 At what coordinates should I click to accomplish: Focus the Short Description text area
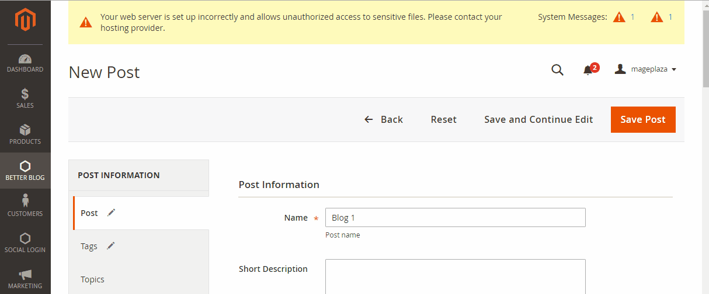tap(455, 277)
